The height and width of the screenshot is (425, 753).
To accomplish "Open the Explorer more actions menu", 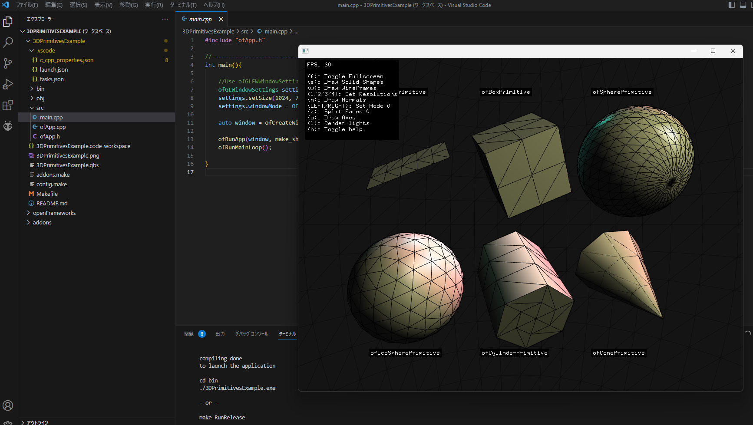I will (165, 19).
